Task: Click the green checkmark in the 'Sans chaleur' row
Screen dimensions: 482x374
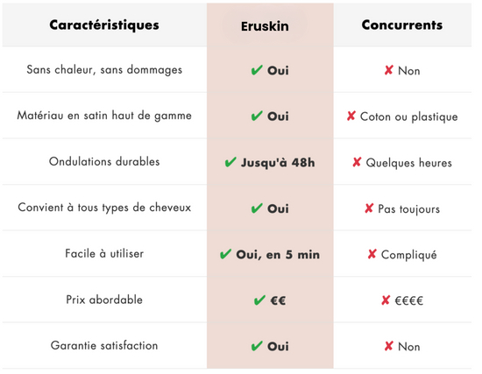Action: pyautogui.click(x=257, y=70)
